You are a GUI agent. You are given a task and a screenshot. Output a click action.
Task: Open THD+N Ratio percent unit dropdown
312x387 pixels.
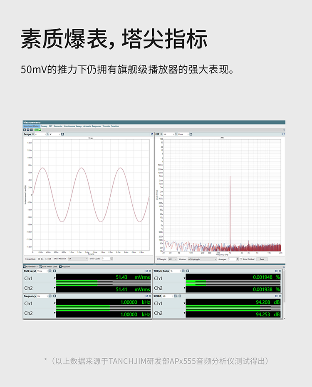[176, 271]
